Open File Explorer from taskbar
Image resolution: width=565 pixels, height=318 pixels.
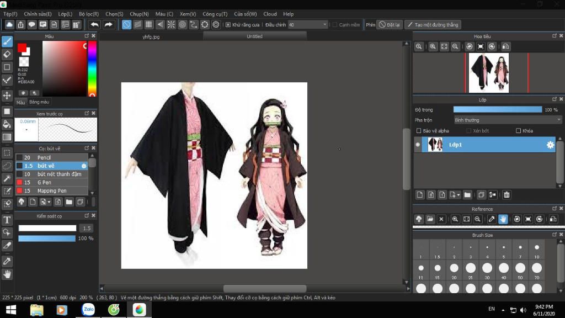tap(36, 310)
